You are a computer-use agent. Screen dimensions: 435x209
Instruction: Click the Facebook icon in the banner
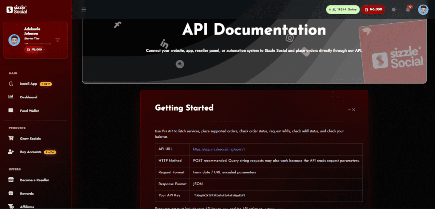click(118, 25)
